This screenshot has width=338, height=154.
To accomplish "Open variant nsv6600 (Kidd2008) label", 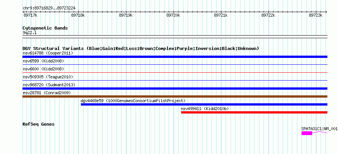I will (x=43, y=69).
